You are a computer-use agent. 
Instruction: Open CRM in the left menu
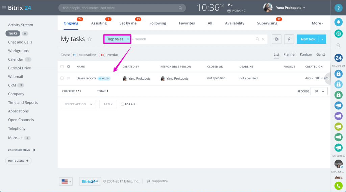[12, 85]
